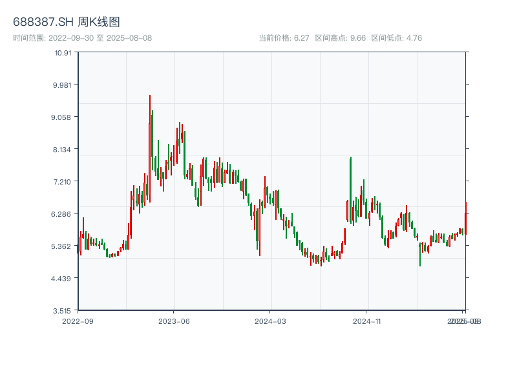Screen dimensions: 517x387
Task: Click x-axis label 2023-06
Action: tap(174, 321)
